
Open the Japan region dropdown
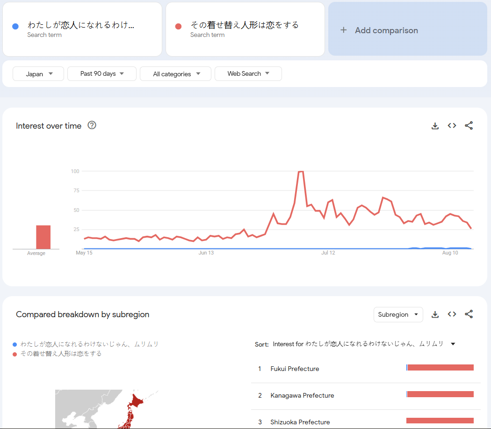click(38, 73)
